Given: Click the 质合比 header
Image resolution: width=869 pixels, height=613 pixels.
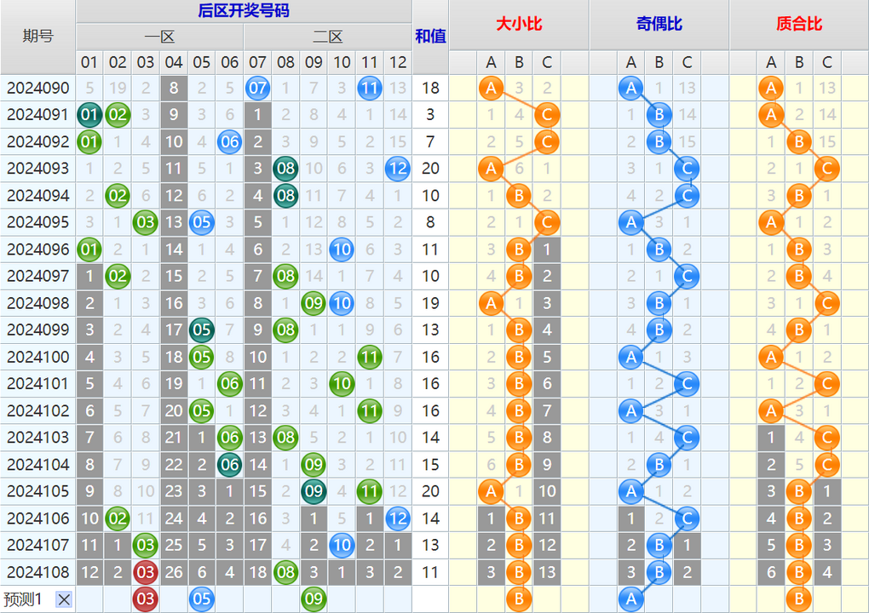Looking at the screenshot, I should click(x=799, y=25).
